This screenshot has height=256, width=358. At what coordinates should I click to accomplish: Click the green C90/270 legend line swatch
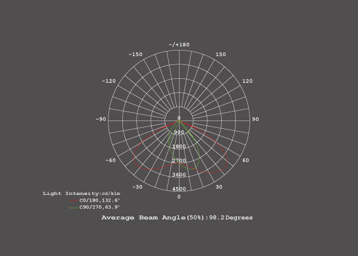[74, 208]
